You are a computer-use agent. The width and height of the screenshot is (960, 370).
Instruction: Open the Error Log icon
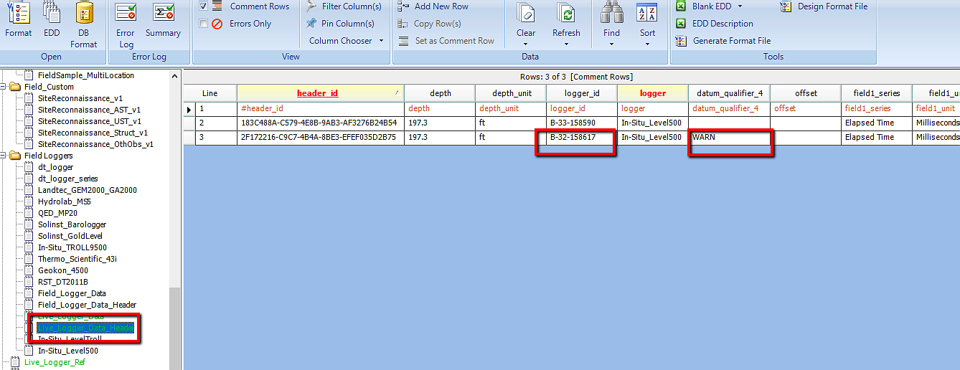click(126, 24)
